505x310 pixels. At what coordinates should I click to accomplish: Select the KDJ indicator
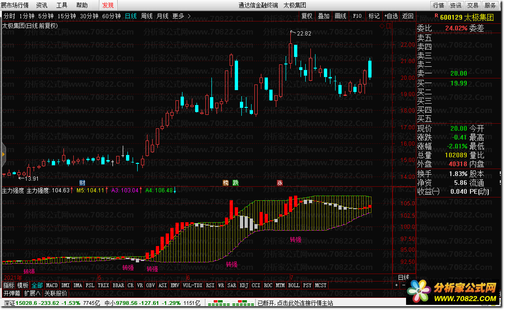[244, 285]
